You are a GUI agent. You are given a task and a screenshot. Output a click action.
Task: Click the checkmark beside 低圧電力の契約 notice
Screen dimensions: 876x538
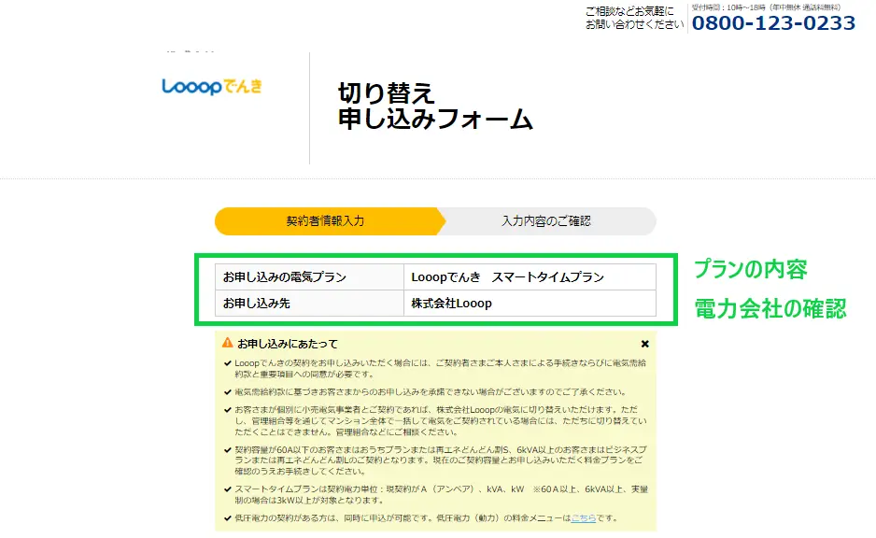click(x=227, y=517)
